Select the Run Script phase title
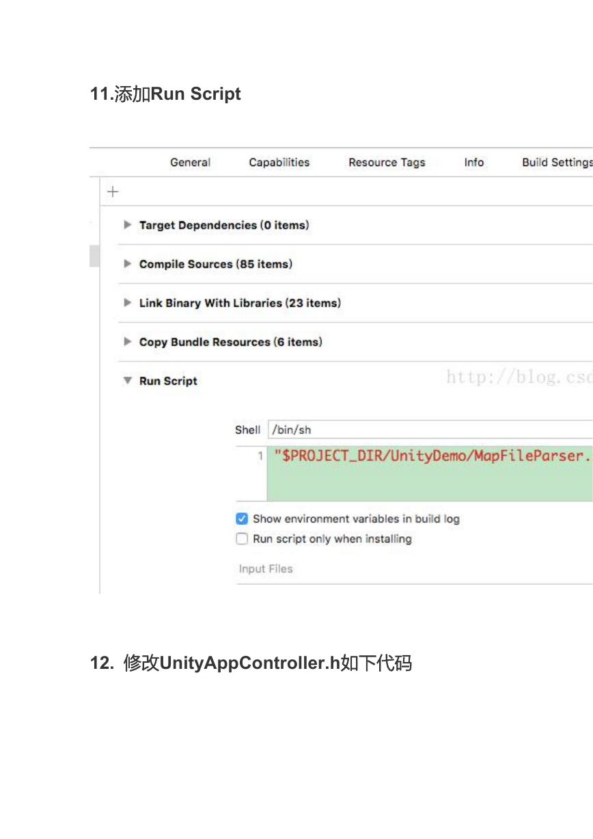 168,381
